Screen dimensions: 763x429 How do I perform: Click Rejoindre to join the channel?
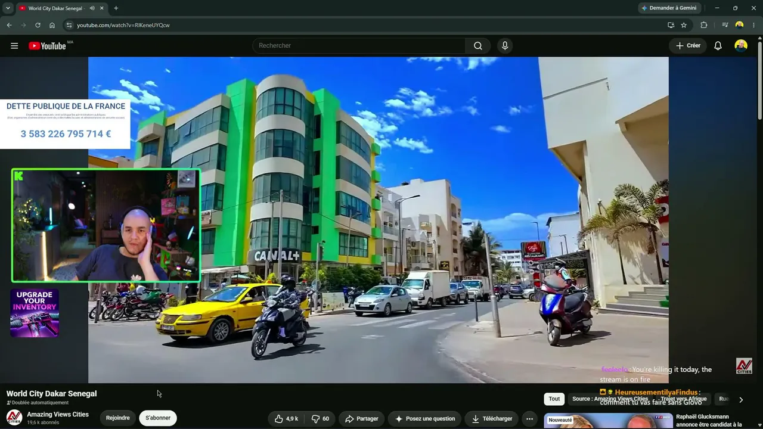pos(118,418)
